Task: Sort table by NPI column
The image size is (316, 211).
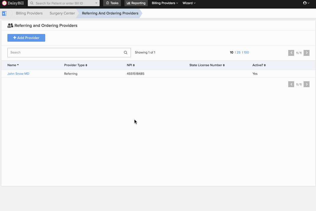Action: 131,65
